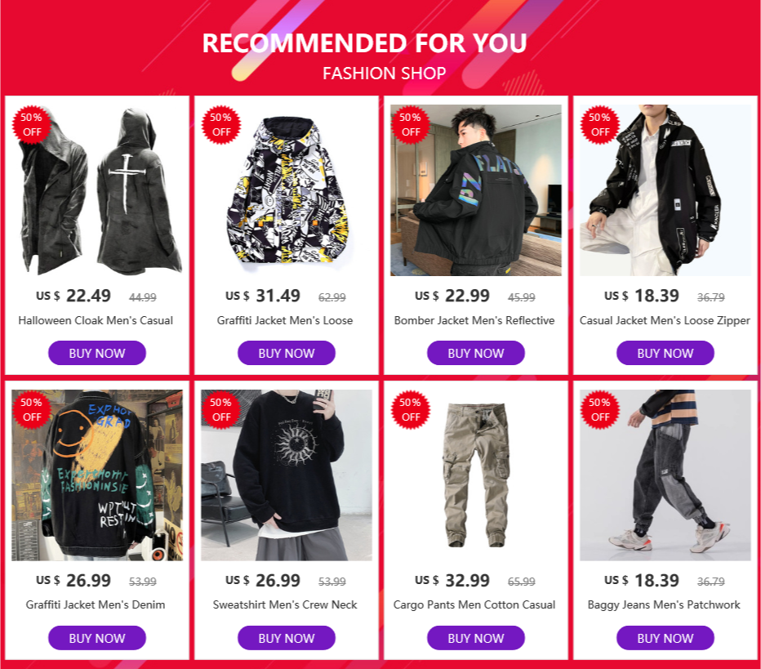Click the 50% OFF badge on Cargo Pants

411,410
